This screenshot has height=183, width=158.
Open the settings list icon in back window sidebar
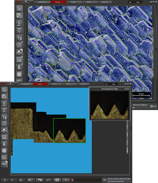(19, 9)
